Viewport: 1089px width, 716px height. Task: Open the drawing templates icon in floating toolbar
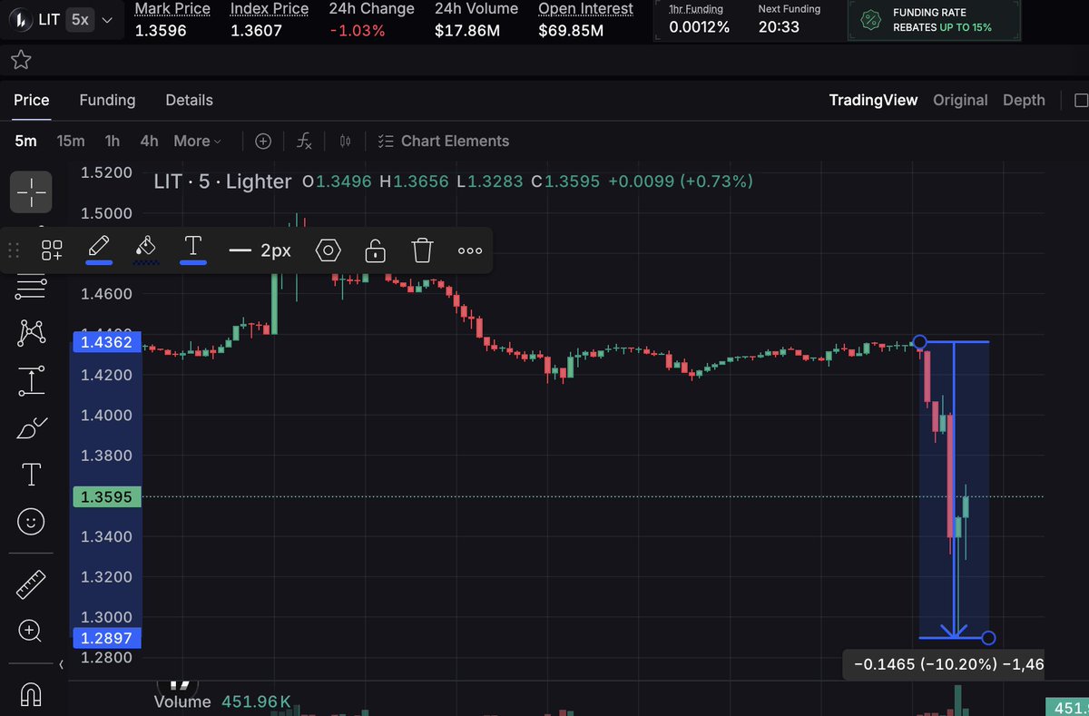click(53, 250)
